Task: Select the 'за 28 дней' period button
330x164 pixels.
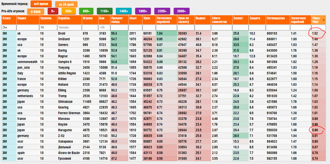Action: click(66, 5)
